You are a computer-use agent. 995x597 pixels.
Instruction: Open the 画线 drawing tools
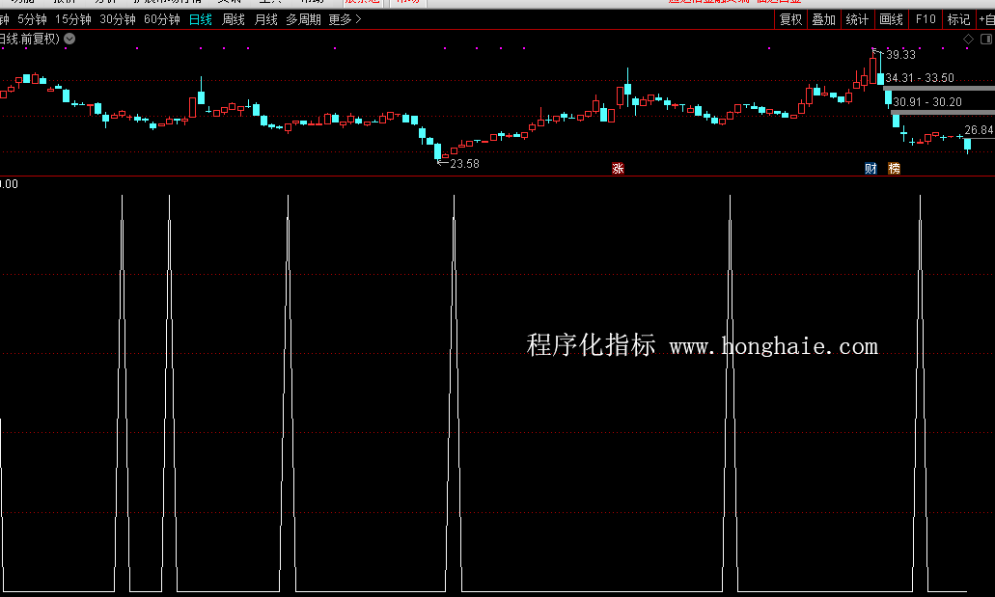tap(891, 19)
